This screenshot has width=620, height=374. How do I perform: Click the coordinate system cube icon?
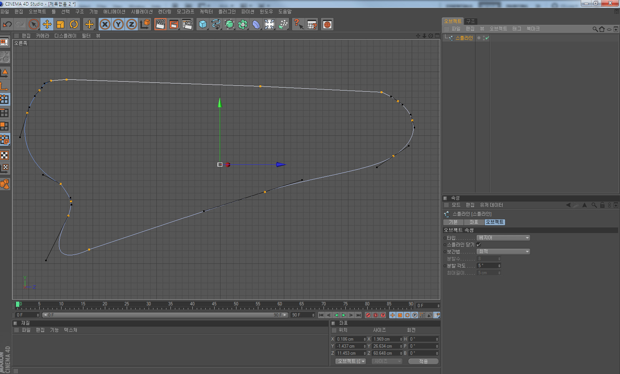click(x=145, y=24)
